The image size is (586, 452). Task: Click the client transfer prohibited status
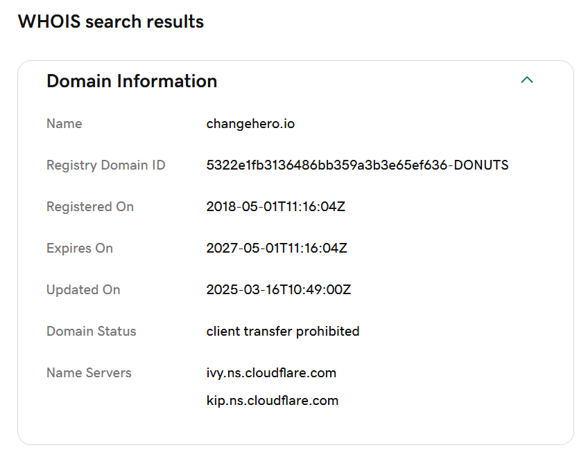click(x=283, y=331)
